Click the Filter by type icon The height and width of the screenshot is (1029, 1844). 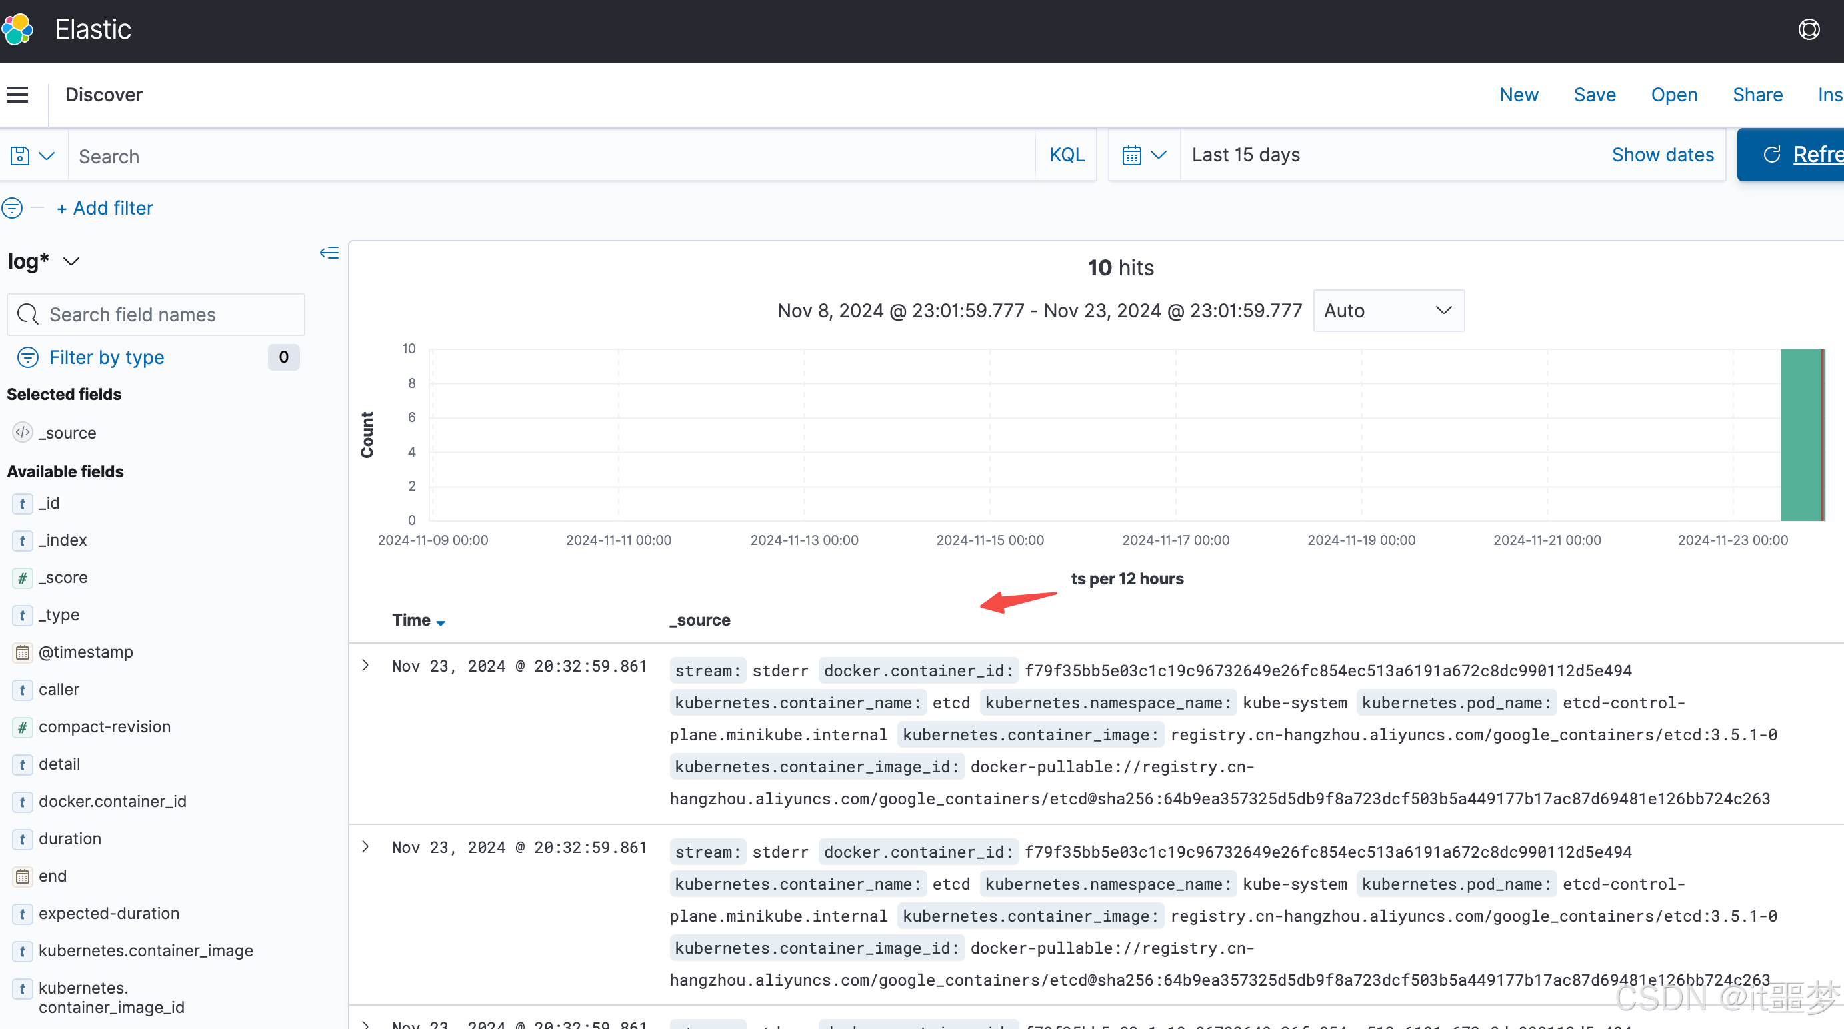pyautogui.click(x=28, y=357)
